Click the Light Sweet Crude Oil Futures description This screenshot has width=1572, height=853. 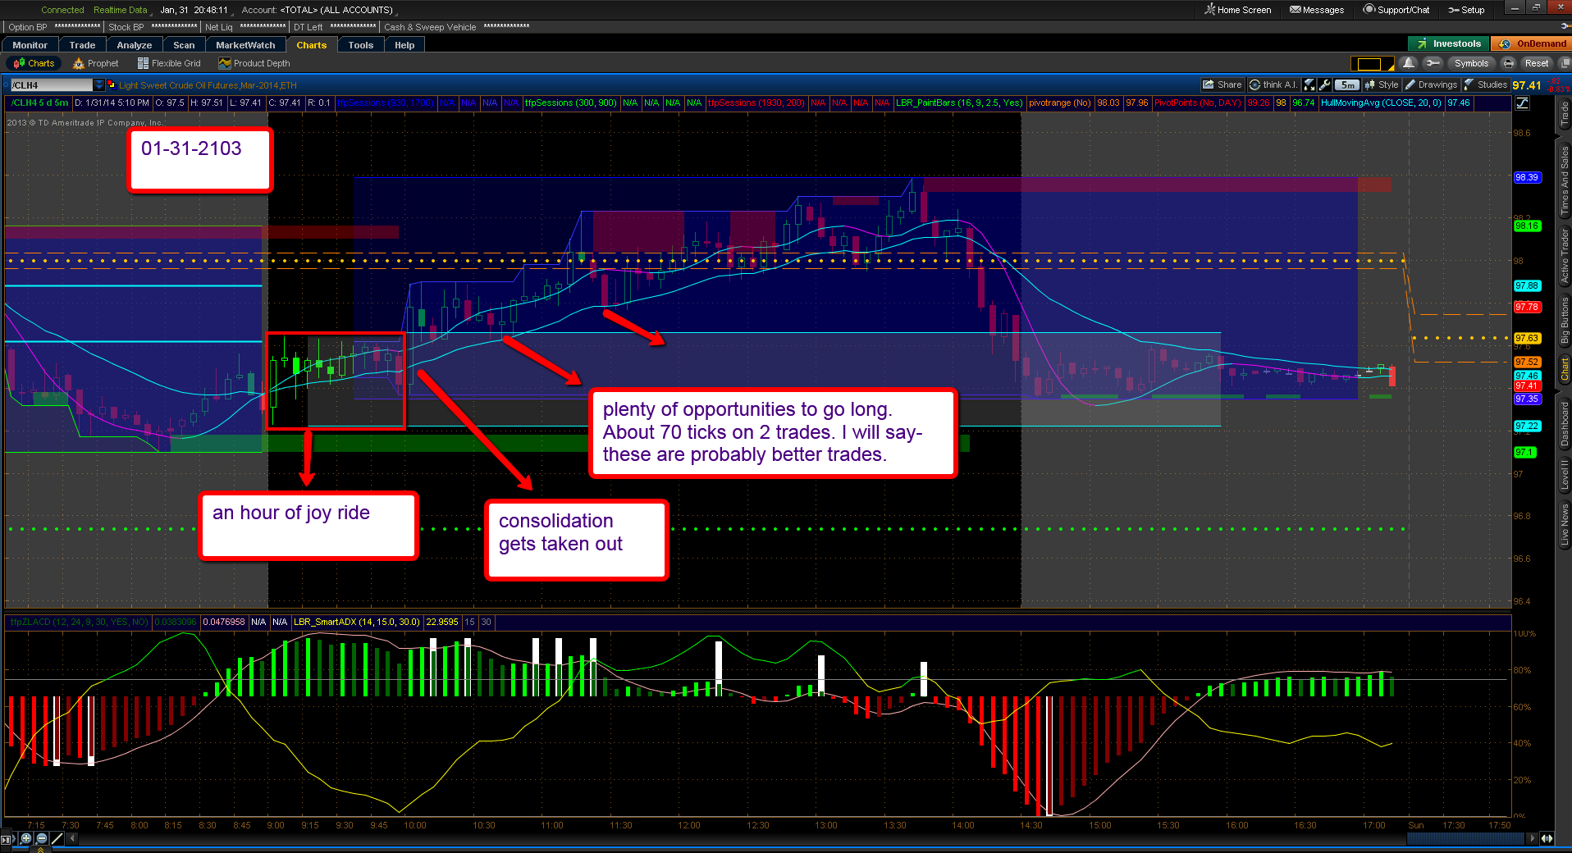(x=208, y=85)
